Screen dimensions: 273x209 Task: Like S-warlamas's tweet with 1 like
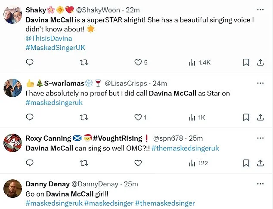138,117
